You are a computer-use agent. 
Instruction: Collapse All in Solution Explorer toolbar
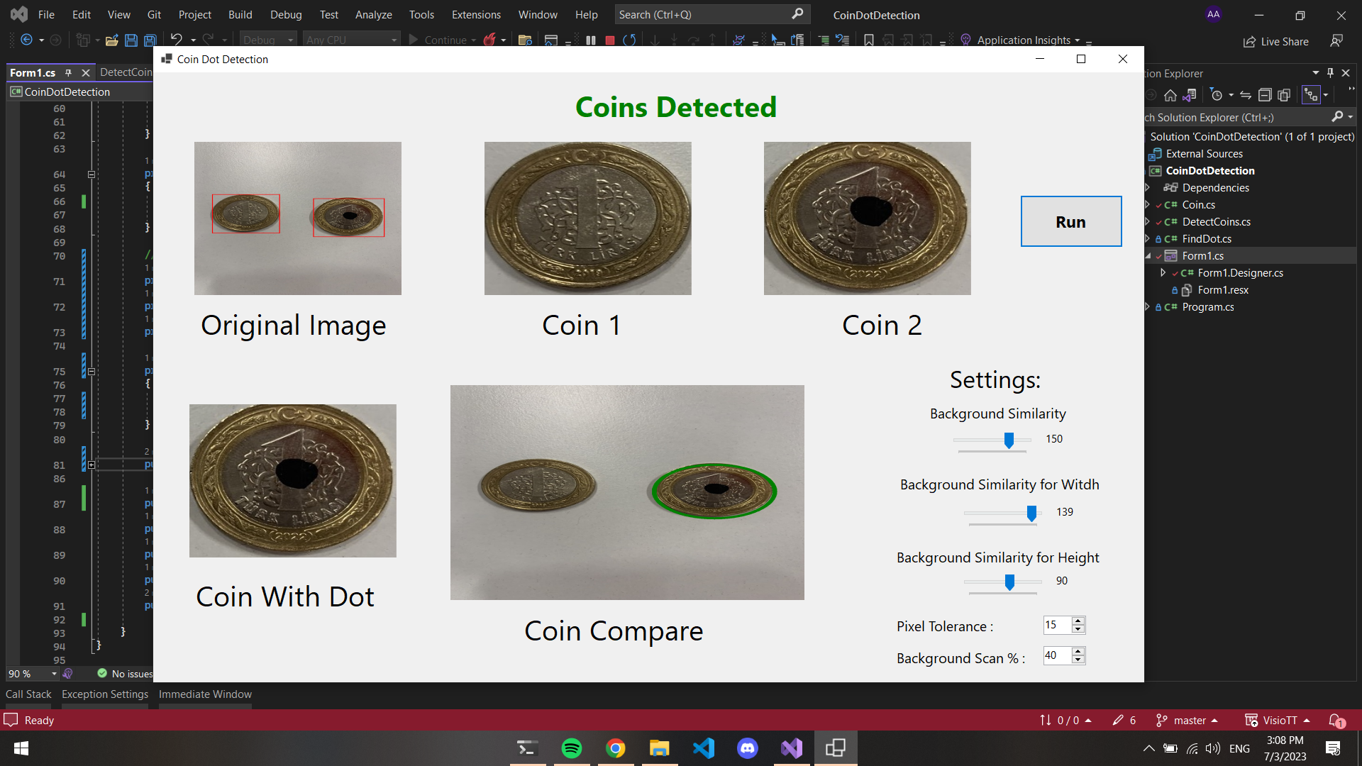click(x=1265, y=95)
